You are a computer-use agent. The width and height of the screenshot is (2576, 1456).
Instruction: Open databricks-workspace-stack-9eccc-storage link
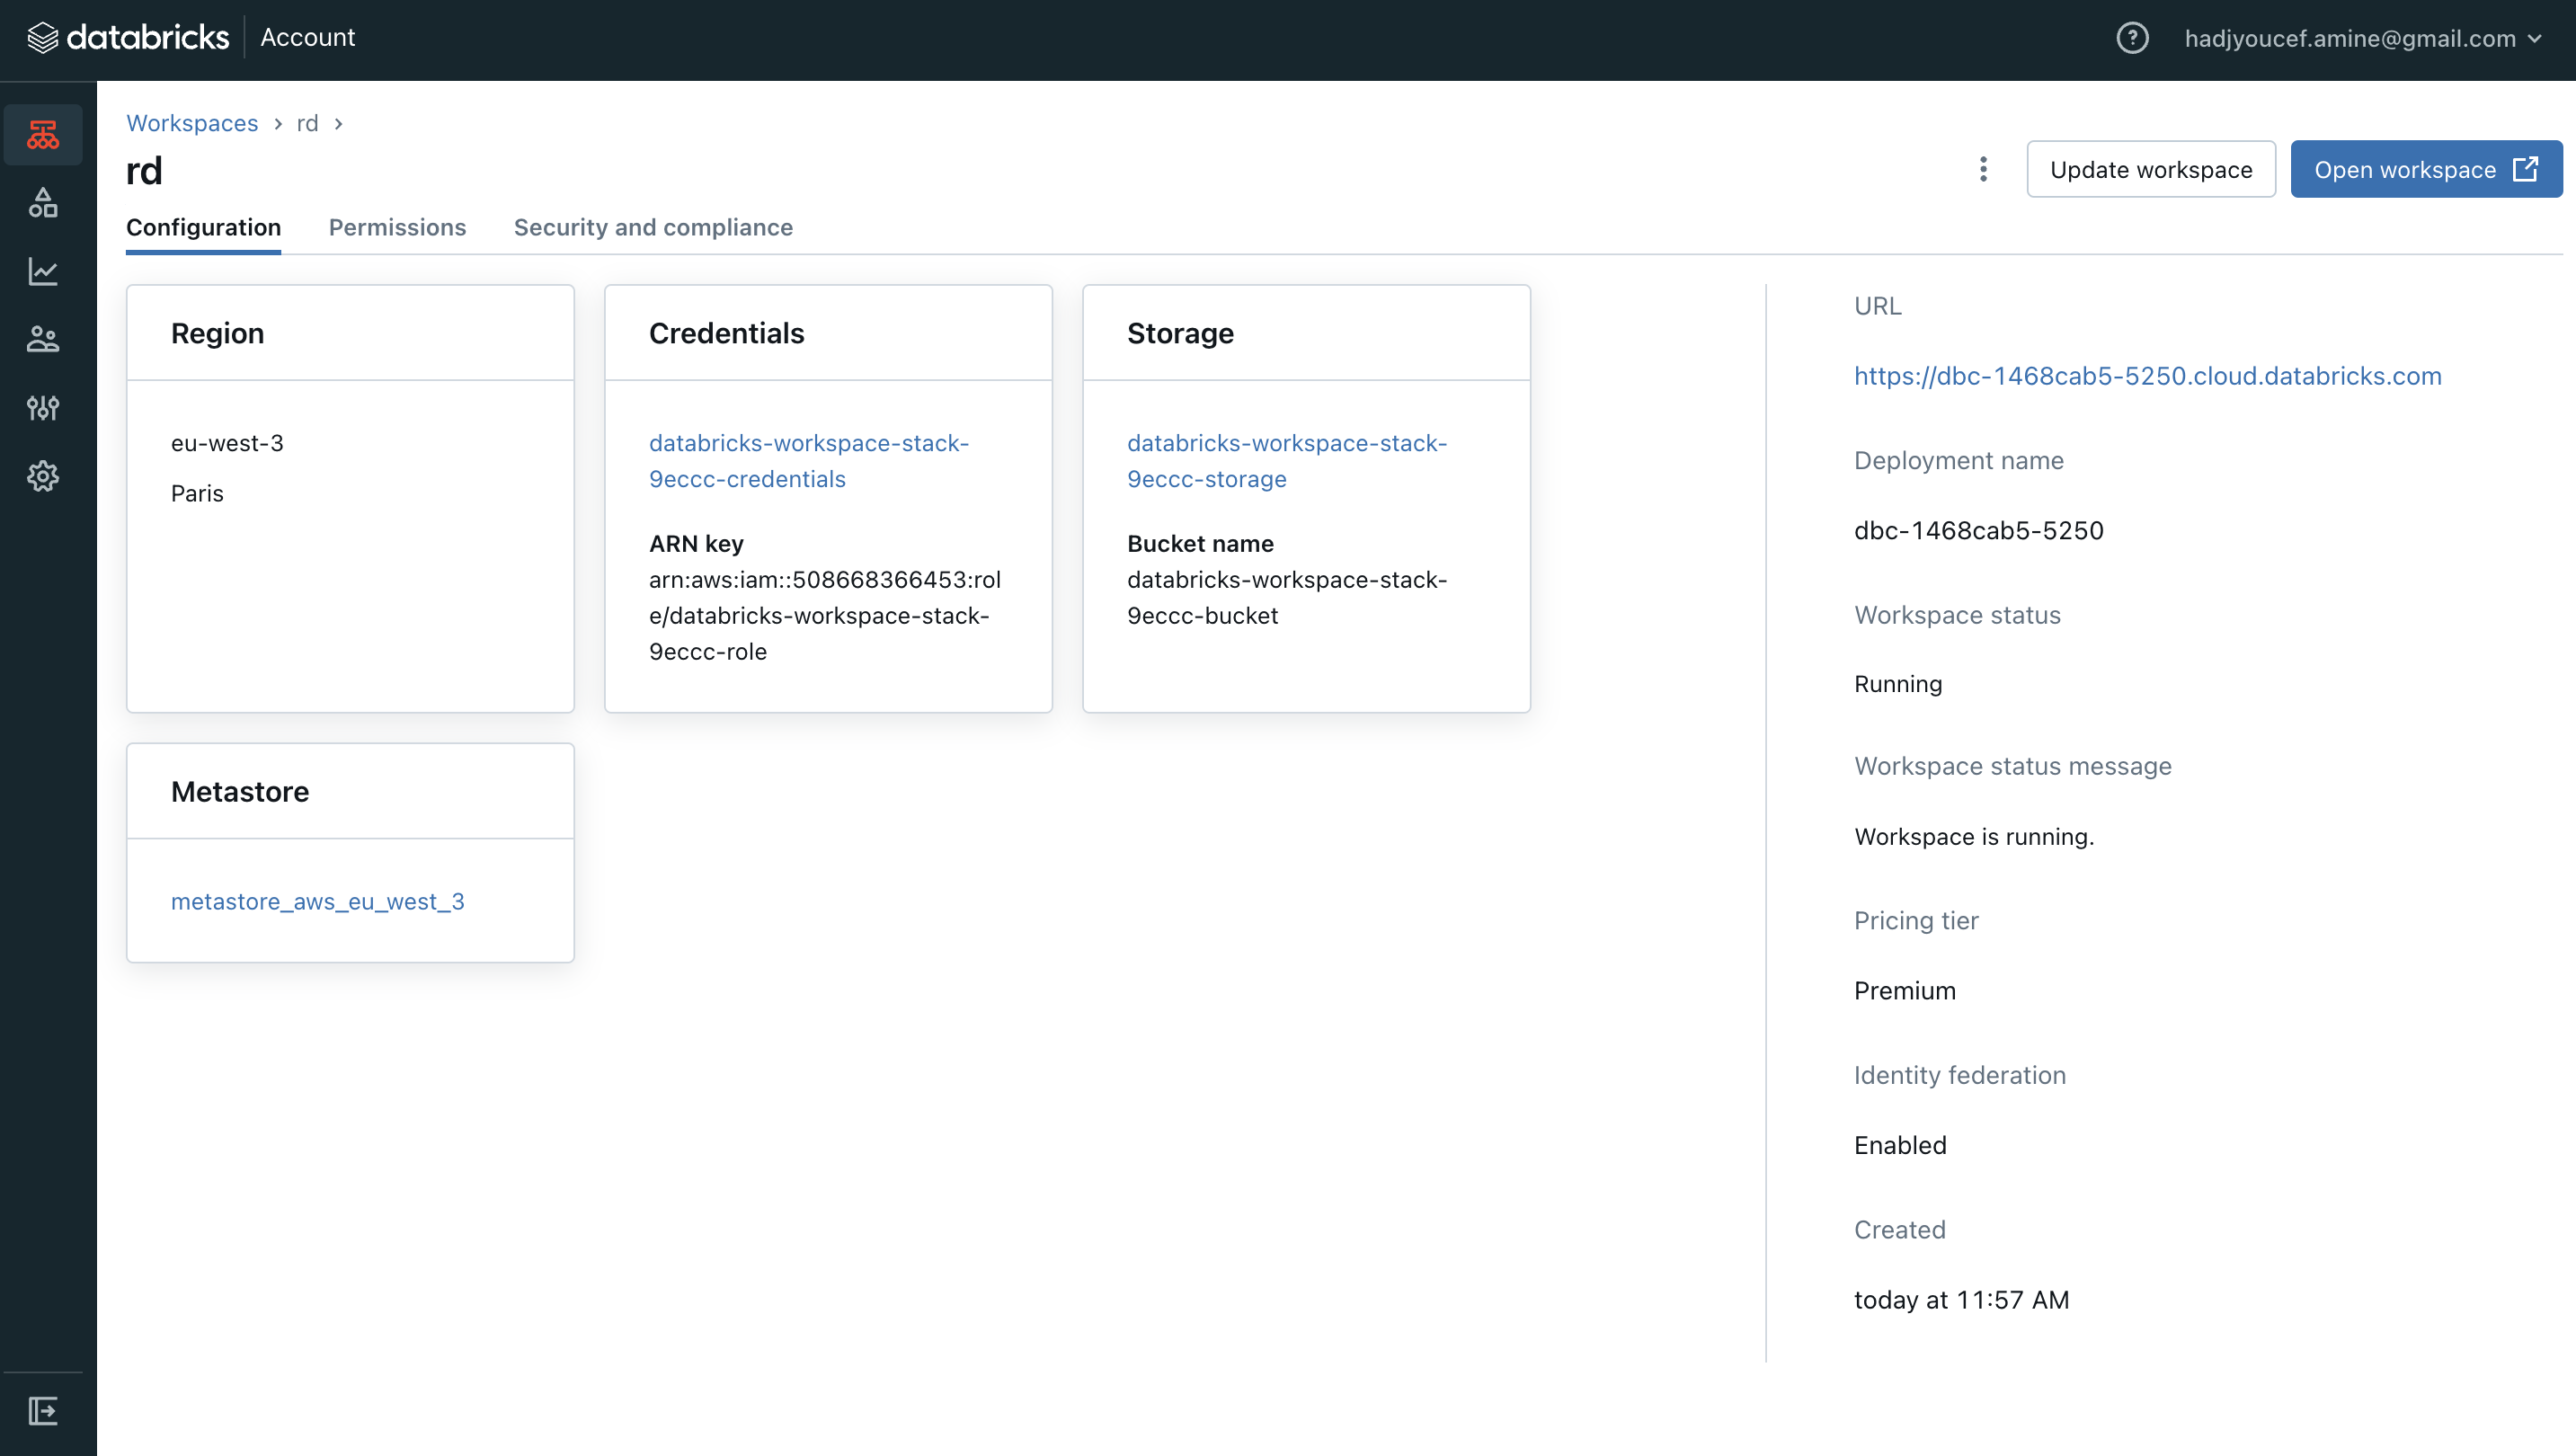point(1287,461)
